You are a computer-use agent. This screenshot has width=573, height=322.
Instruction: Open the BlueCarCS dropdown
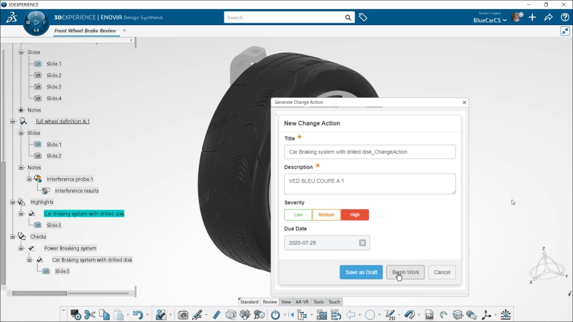click(x=490, y=20)
